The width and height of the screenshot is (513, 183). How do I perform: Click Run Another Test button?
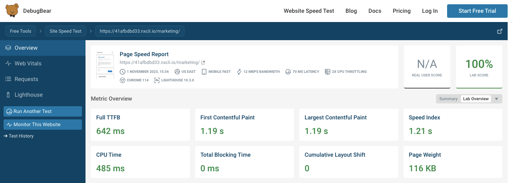[43, 111]
